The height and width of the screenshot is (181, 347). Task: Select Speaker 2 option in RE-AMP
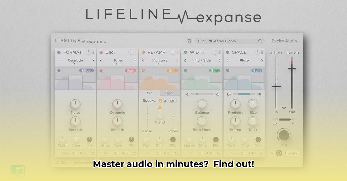click(x=165, y=101)
